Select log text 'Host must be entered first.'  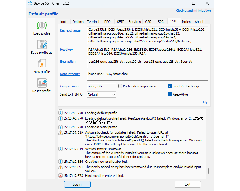pyautogui.click(x=105, y=176)
